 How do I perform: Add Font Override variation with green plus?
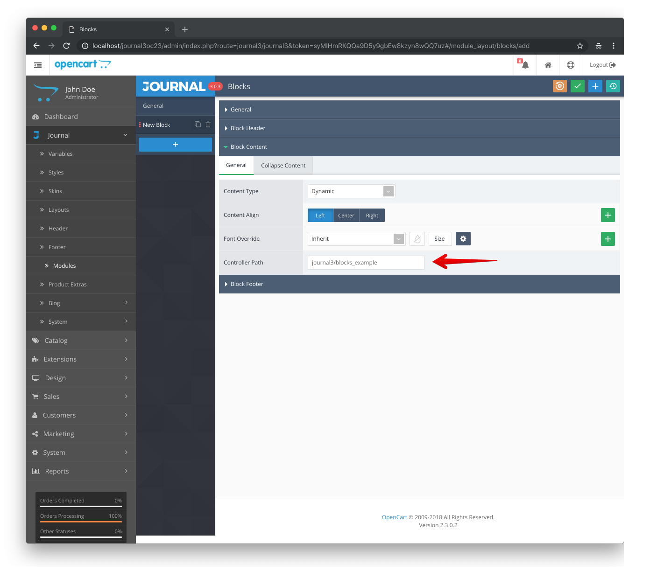(608, 239)
